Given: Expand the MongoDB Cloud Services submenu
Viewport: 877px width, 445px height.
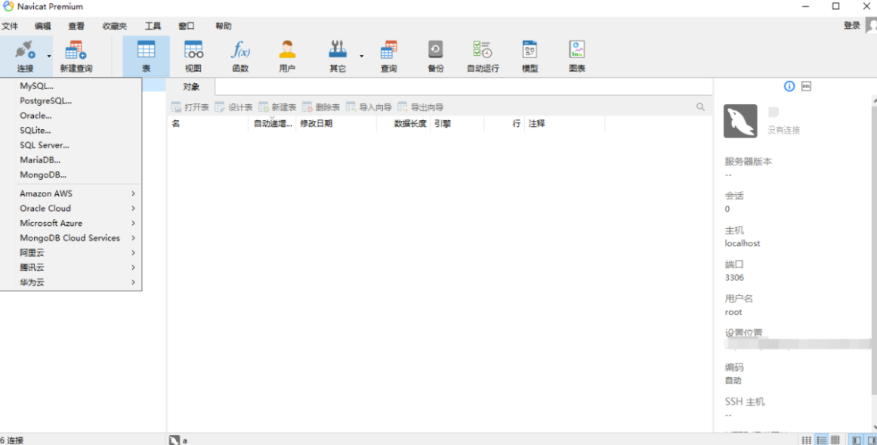Looking at the screenshot, I should (x=71, y=238).
